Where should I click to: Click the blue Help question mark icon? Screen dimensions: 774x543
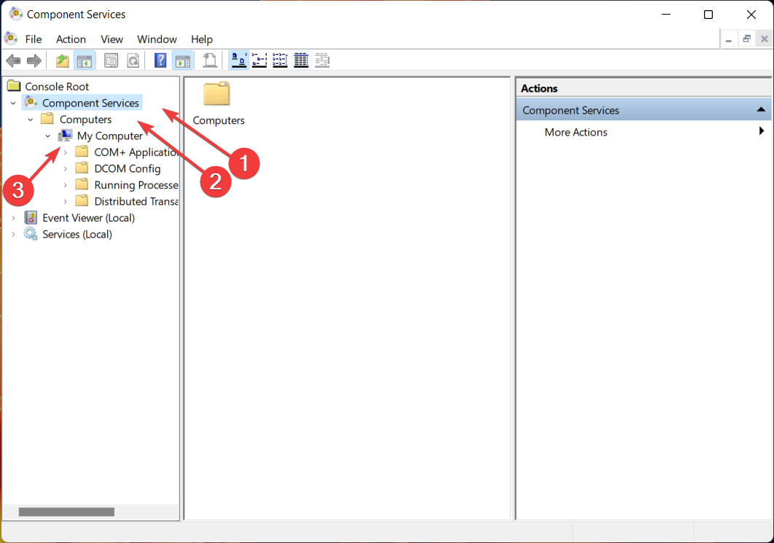[x=160, y=60]
